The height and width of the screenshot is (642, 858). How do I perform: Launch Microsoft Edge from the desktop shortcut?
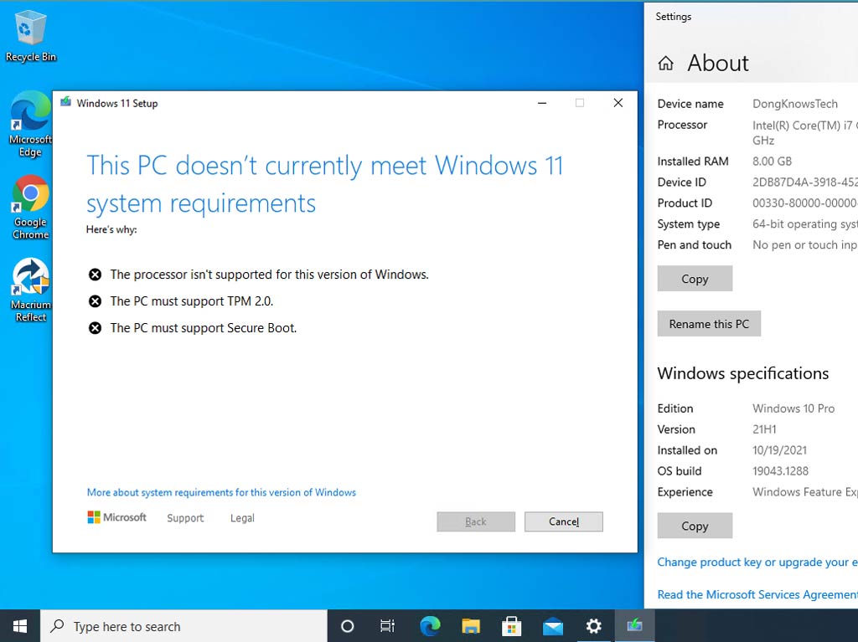coord(31,125)
